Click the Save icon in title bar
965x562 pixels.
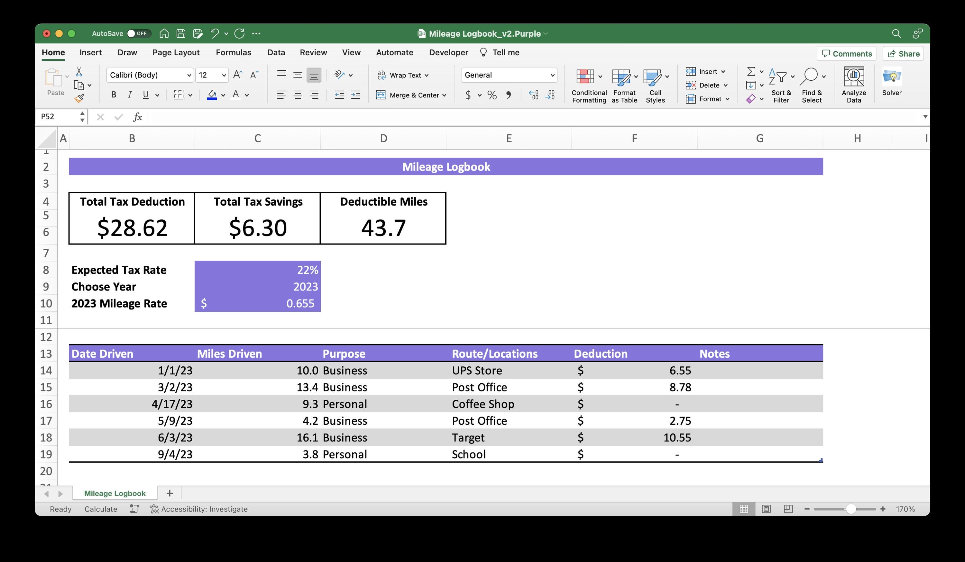(x=181, y=34)
